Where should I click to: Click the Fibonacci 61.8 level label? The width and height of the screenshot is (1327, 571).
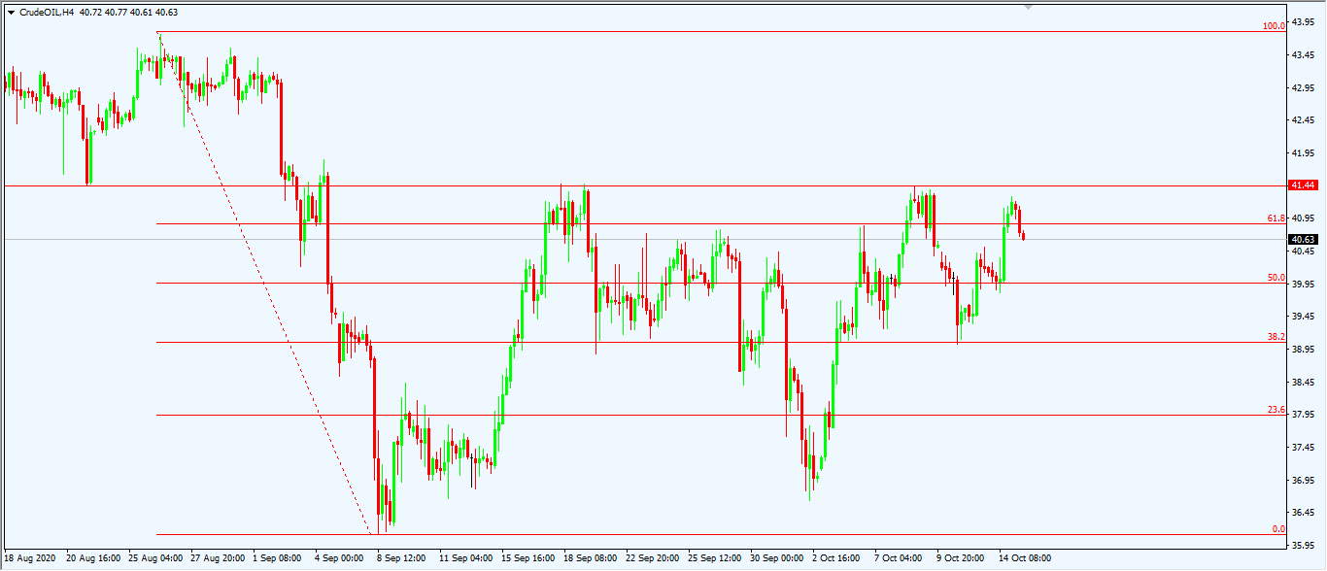pos(1276,218)
